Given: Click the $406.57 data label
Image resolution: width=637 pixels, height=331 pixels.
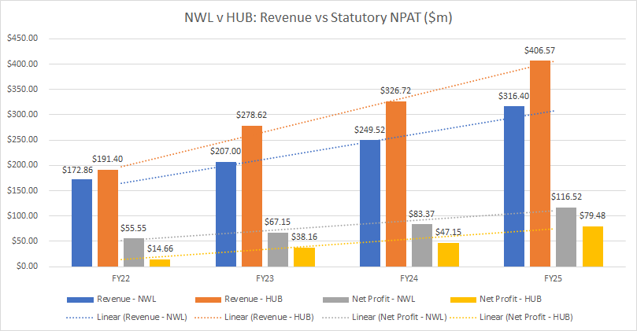Looking at the screenshot, I should tap(541, 51).
